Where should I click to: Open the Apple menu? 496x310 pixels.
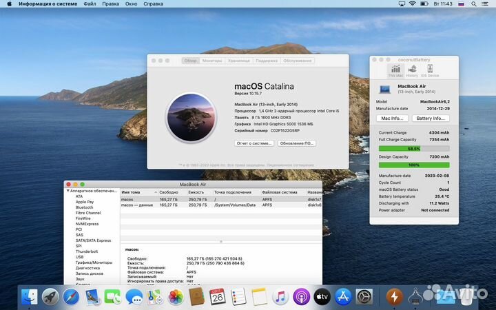point(9,4)
